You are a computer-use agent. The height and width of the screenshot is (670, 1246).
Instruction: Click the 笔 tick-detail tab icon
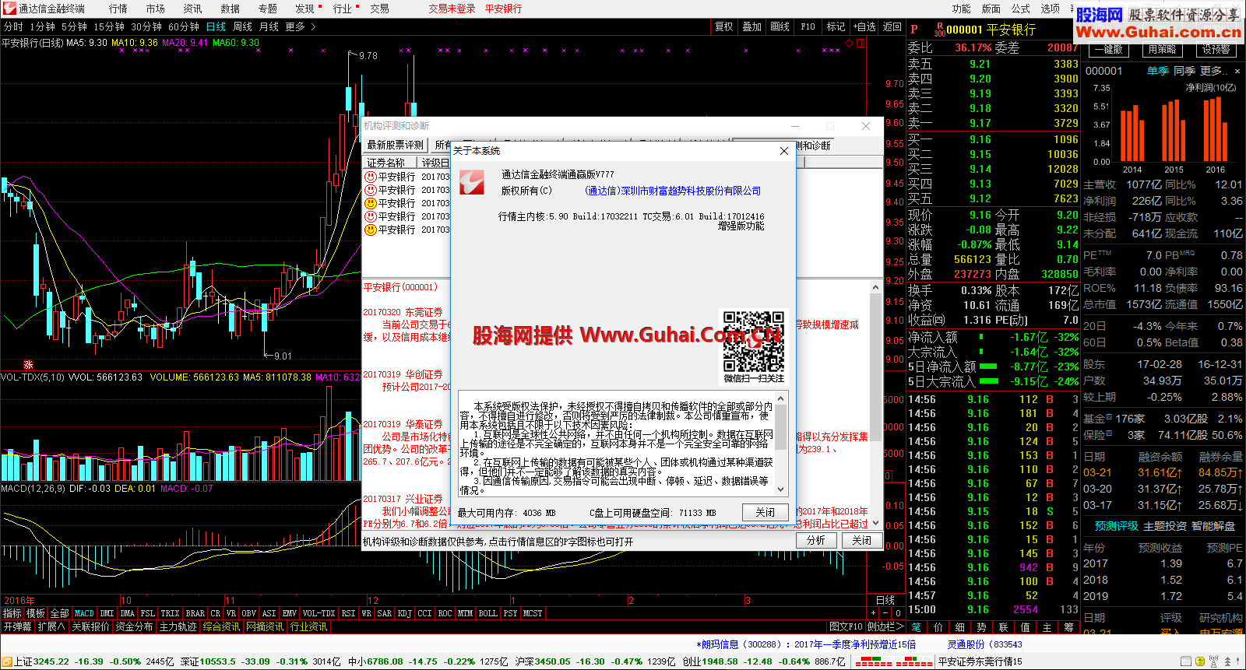pyautogui.click(x=917, y=626)
